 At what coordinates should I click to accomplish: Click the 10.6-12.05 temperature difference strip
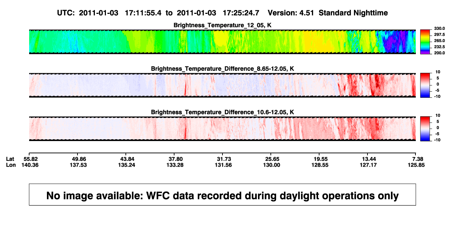pos(222,129)
